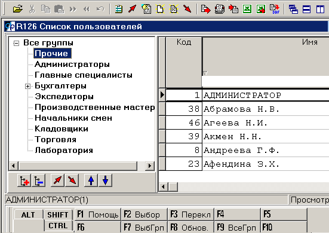Click the scissors cut icon
Image resolution: width=329 pixels, height=233 pixels.
[x=32, y=9]
